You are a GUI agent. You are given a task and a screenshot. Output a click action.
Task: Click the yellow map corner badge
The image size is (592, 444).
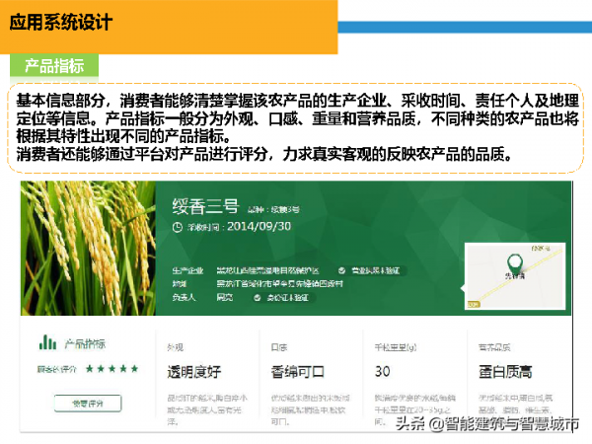click(x=474, y=304)
